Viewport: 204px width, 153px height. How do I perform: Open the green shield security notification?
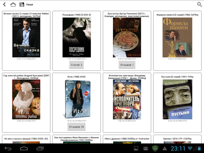[155, 148]
